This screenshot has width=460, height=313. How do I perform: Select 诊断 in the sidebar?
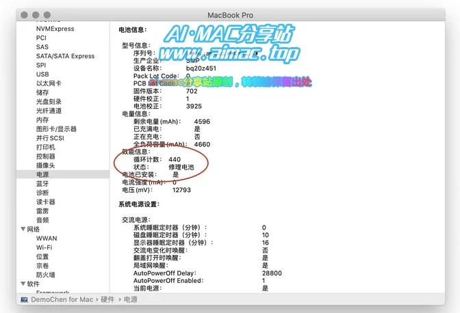point(42,193)
